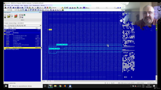The height and width of the screenshot is (90, 161).
Task: Click the percent display icon
Action: click(x=51, y=10)
